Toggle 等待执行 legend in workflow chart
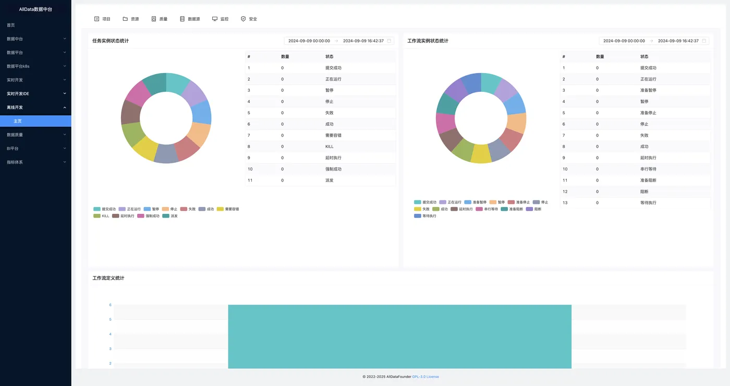This screenshot has width=730, height=386. pyautogui.click(x=425, y=216)
